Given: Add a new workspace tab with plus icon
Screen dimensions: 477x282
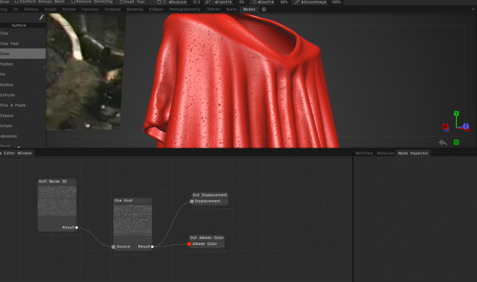Looking at the screenshot, I should tap(264, 10).
